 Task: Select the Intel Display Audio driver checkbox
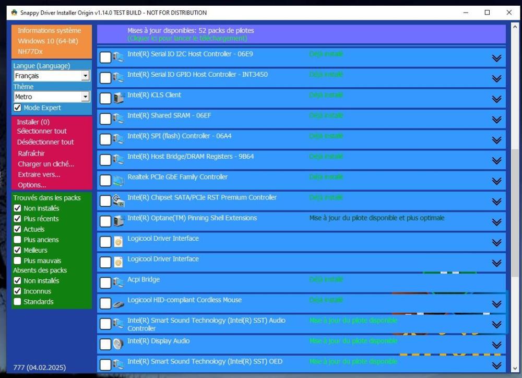pyautogui.click(x=105, y=344)
